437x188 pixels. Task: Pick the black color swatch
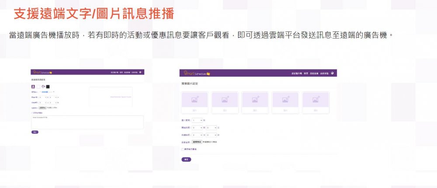48,87
